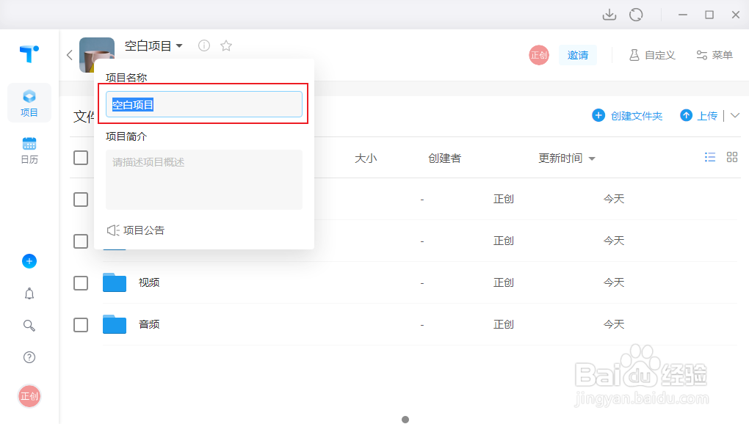Star the 空白项目 project

(225, 45)
